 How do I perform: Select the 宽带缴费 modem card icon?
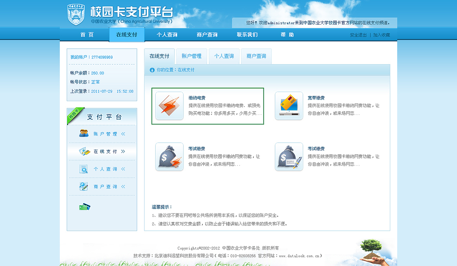[289, 106]
